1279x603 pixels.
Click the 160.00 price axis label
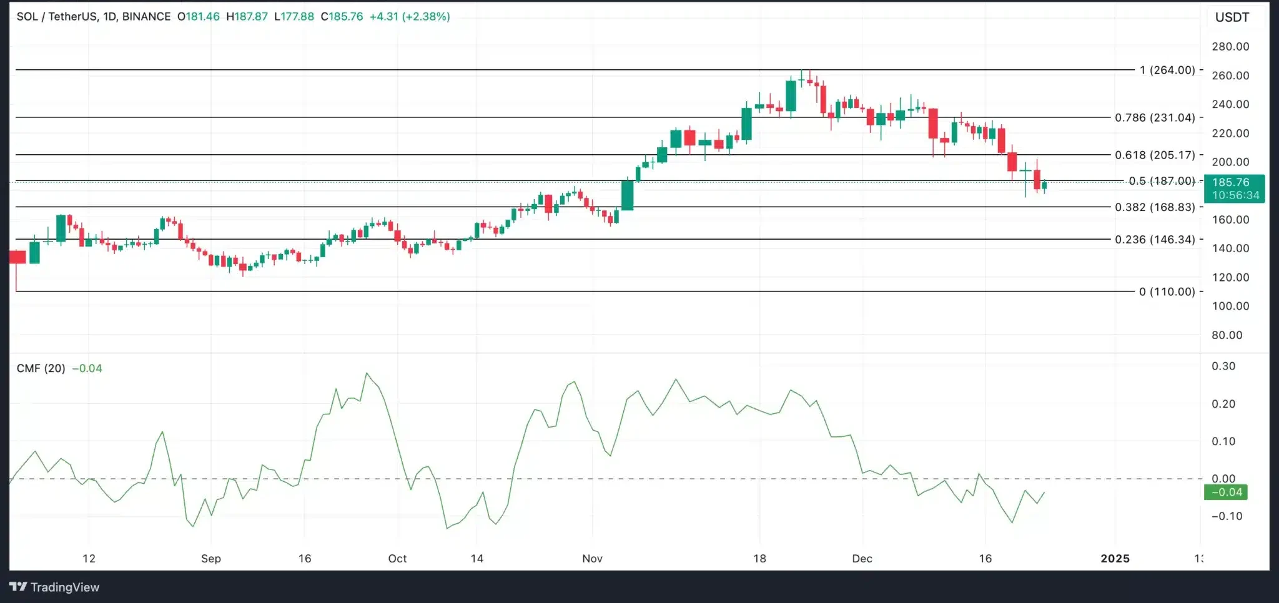pos(1230,220)
